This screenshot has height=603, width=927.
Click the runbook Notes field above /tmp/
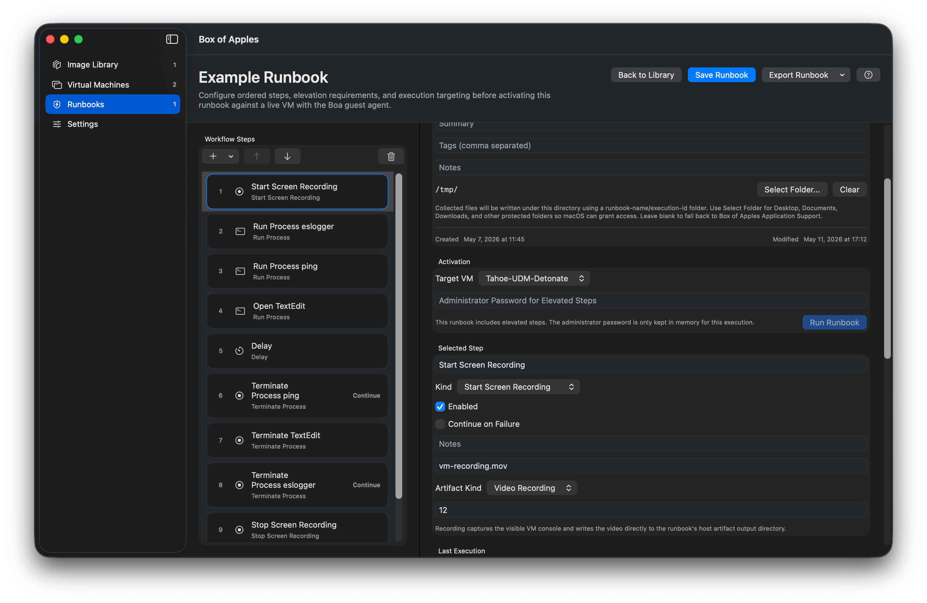[x=651, y=167]
